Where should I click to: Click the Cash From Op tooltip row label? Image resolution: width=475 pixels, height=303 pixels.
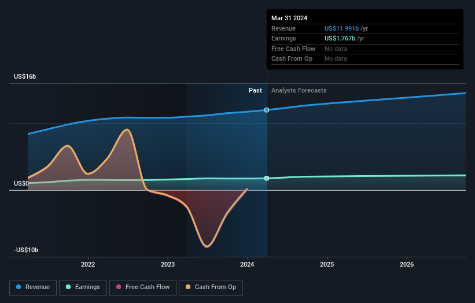tap(292, 59)
